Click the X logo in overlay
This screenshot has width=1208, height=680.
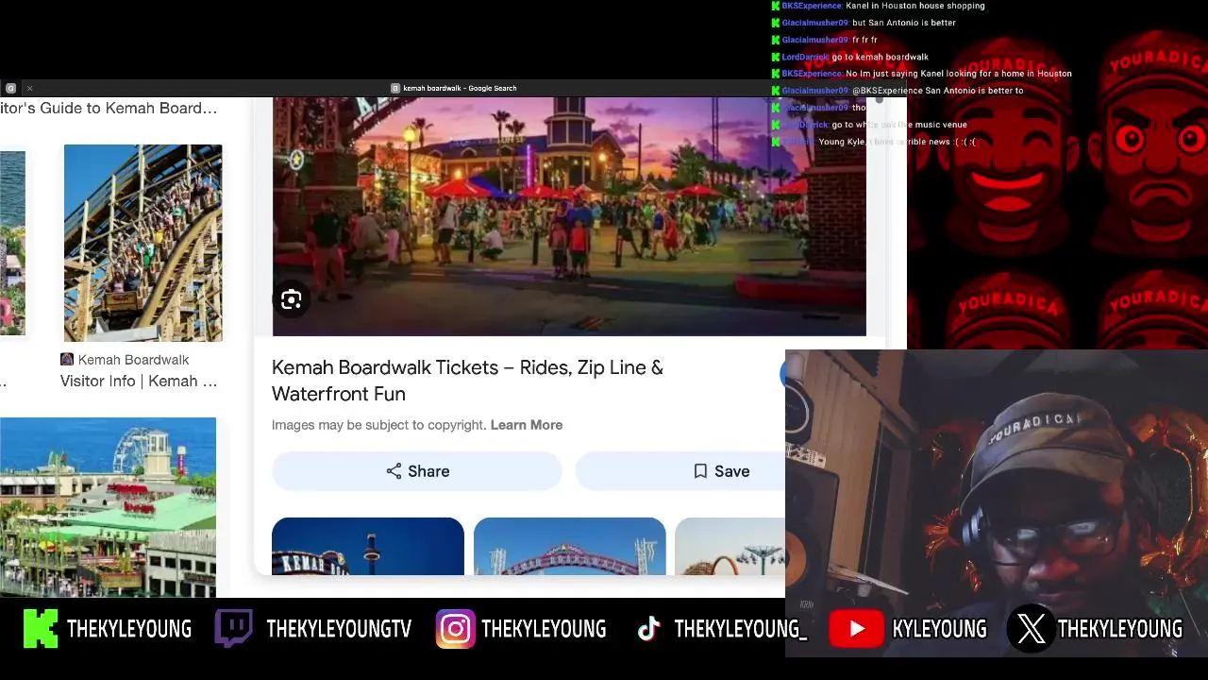[x=1031, y=629]
